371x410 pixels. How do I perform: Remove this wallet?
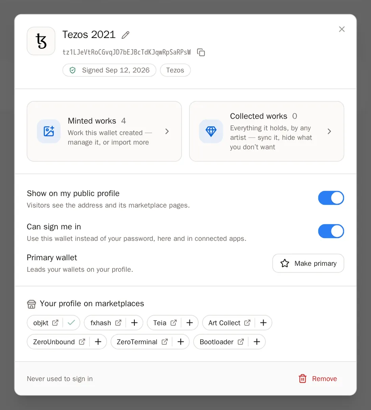pos(317,379)
